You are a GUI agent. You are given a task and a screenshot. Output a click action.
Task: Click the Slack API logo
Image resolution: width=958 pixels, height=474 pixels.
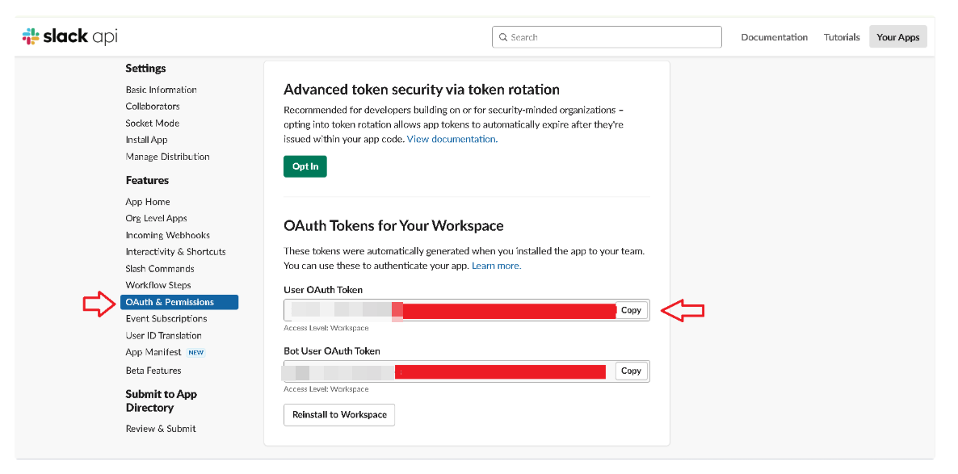click(69, 36)
